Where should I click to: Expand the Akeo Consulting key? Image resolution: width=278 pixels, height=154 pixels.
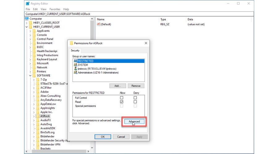point(34,96)
